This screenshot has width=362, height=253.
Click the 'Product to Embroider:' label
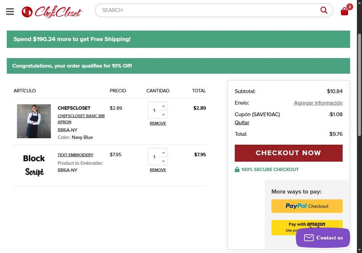pos(80,163)
